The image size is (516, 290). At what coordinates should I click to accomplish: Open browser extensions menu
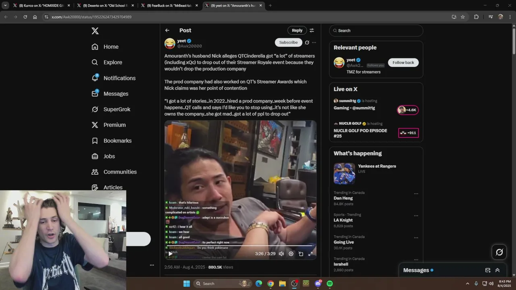476,17
